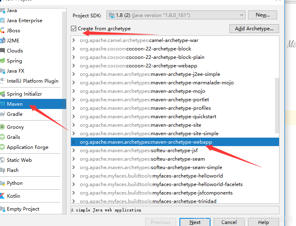Click the Grails icon
Image resolution: width=296 pixels, height=226 pixels.
(2, 137)
